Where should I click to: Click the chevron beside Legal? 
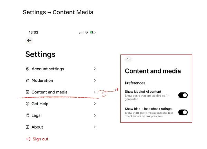95,116
